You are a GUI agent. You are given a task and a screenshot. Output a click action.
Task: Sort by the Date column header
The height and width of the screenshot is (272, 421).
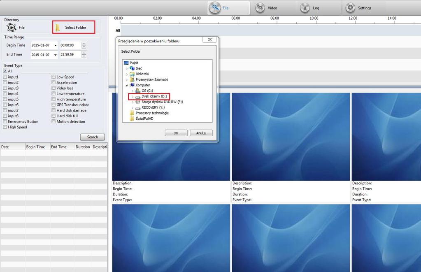point(13,147)
